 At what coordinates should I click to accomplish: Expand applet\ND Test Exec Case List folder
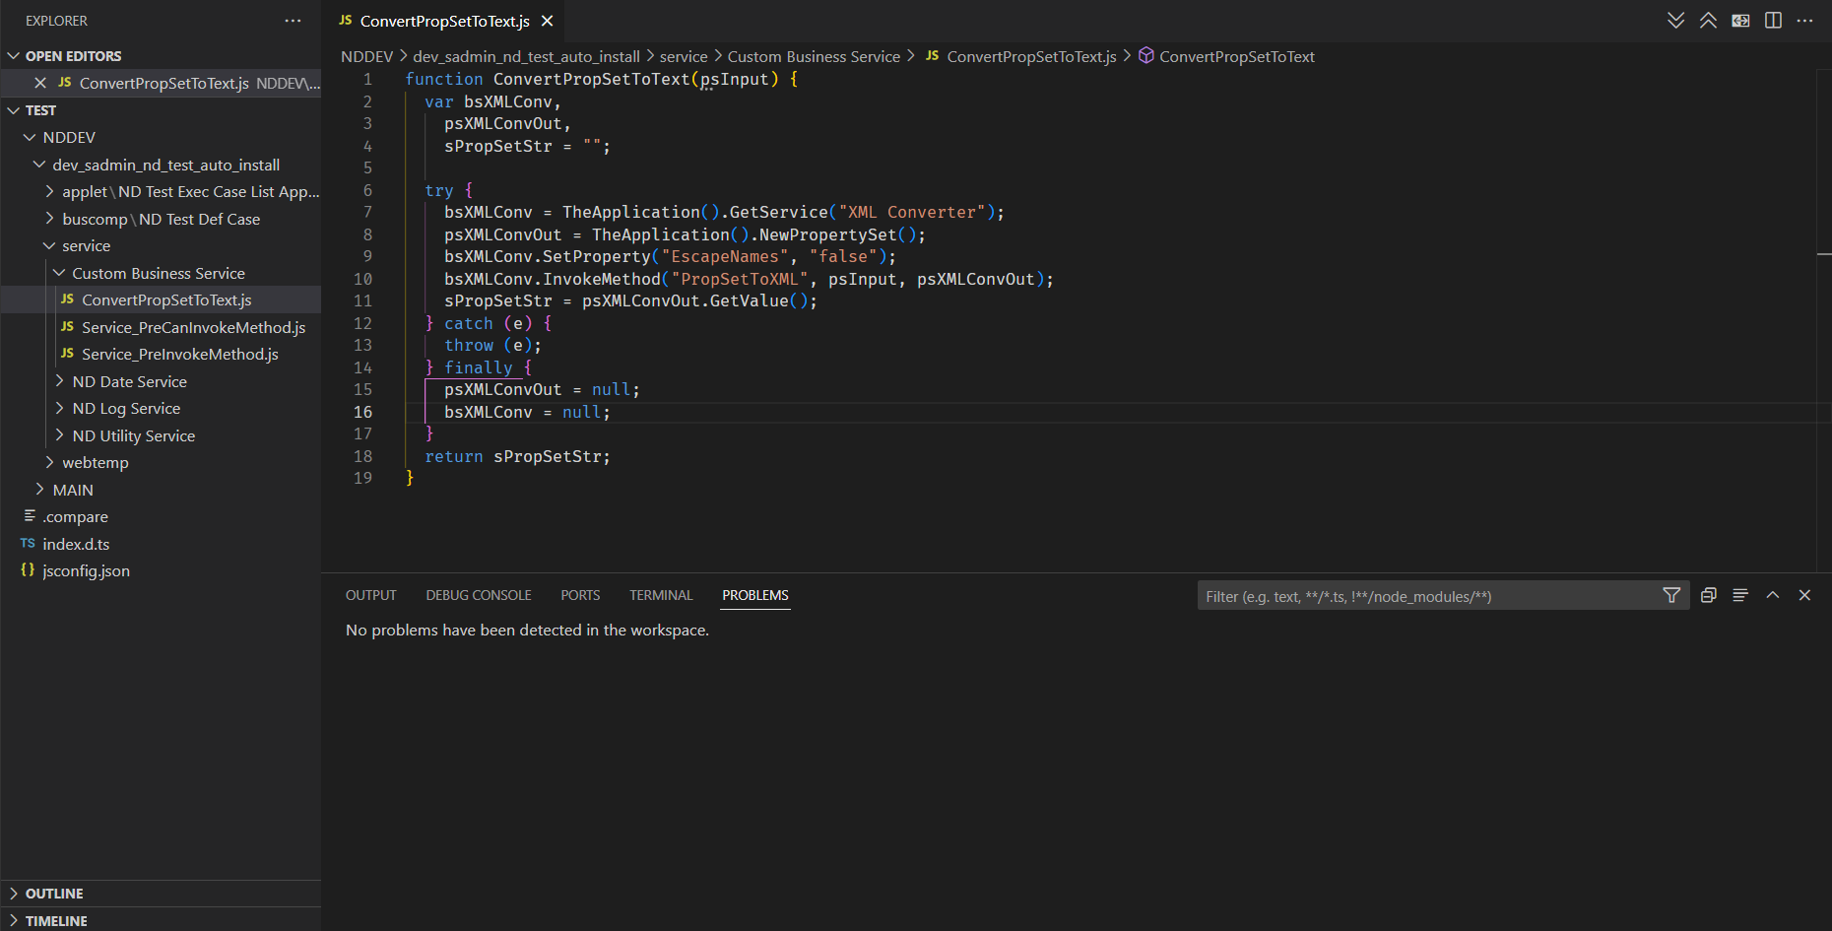[49, 191]
